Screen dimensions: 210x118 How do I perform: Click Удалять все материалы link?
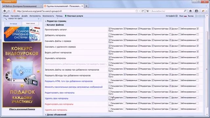coord(56,110)
